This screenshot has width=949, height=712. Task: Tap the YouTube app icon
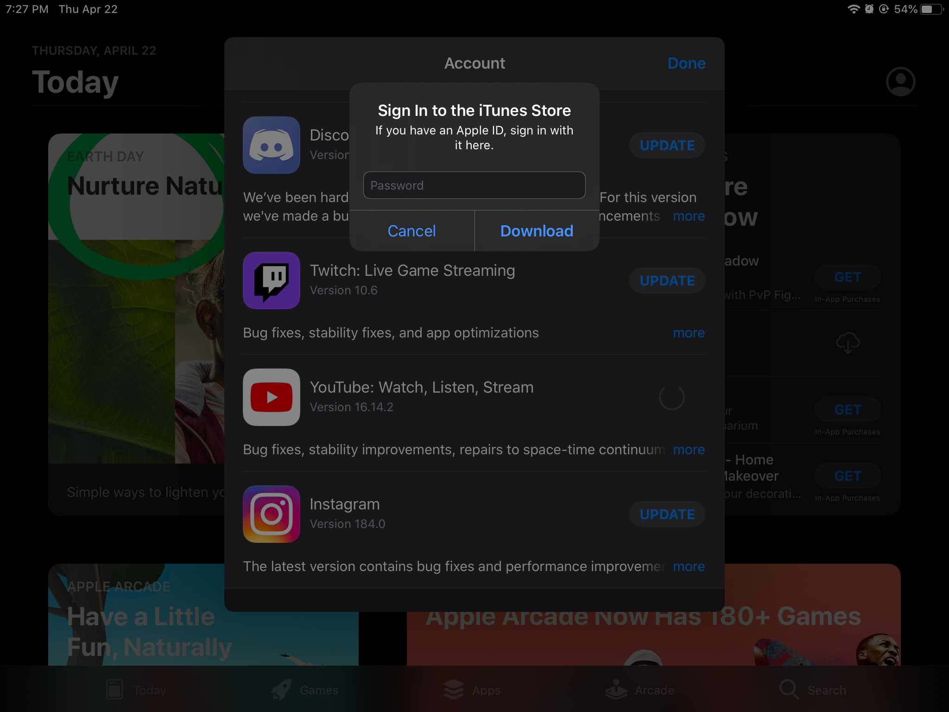pos(272,397)
